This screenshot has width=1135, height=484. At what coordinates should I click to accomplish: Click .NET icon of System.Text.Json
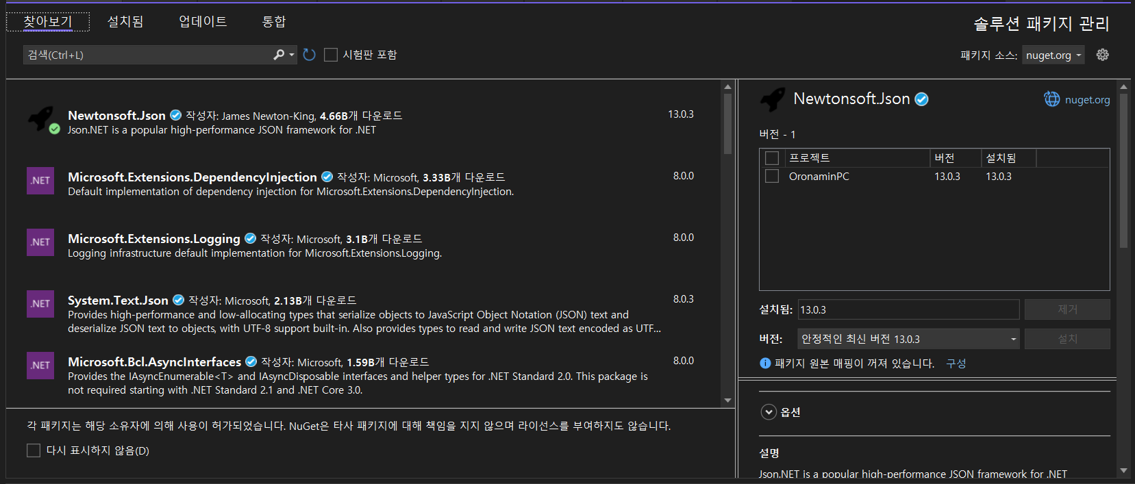coord(40,304)
